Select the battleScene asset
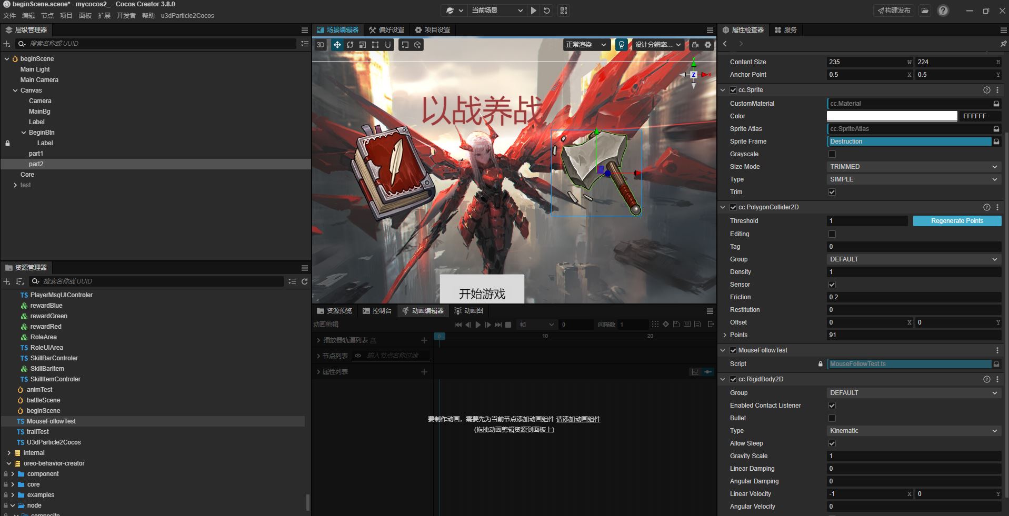Image resolution: width=1009 pixels, height=516 pixels. click(43, 400)
